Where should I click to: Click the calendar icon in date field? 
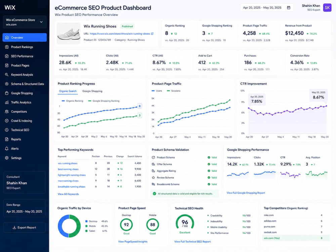click(x=289, y=7)
